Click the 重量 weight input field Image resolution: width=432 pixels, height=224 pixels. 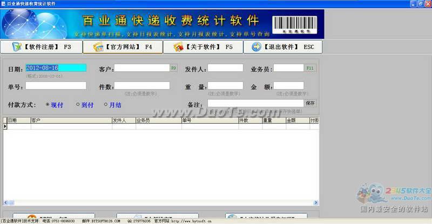[225, 86]
